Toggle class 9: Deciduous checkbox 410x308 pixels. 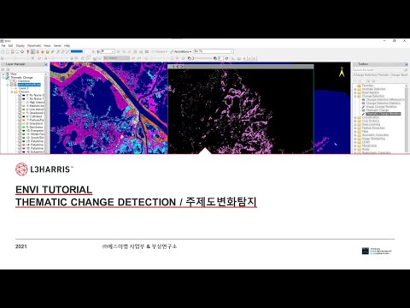pyautogui.click(x=20, y=127)
